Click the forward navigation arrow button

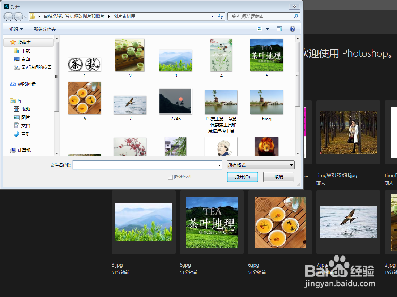pyautogui.click(x=18, y=17)
